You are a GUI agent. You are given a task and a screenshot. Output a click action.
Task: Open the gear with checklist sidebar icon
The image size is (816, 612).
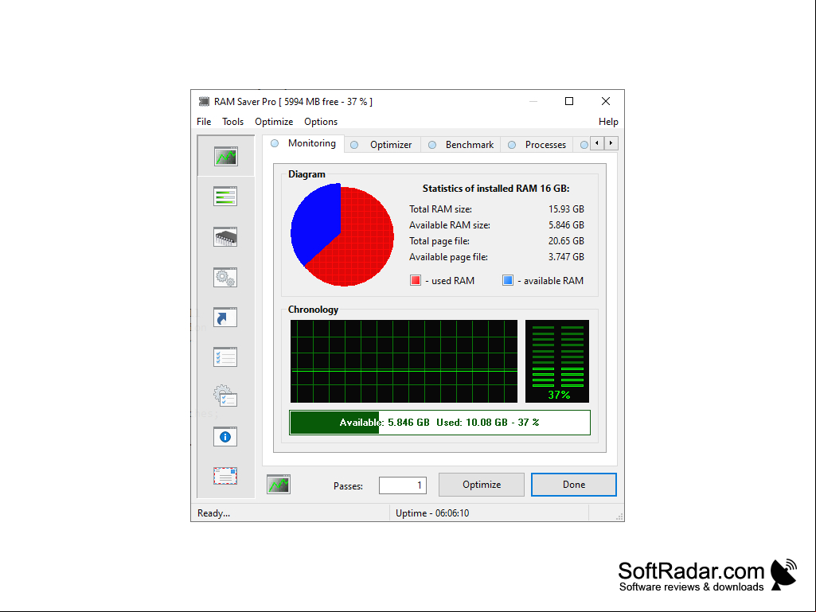click(225, 396)
